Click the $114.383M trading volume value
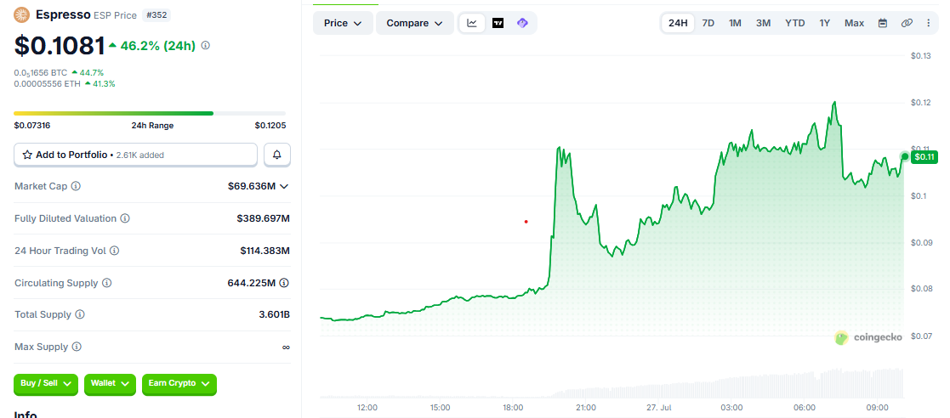 pyautogui.click(x=265, y=251)
